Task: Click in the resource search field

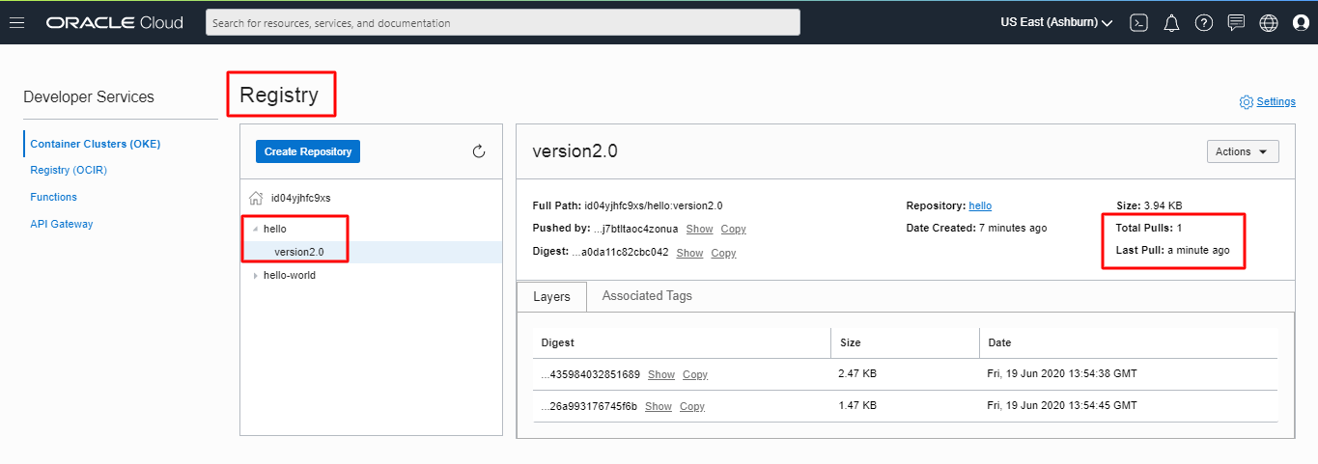Action: coord(502,22)
